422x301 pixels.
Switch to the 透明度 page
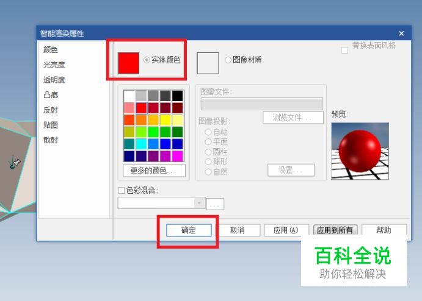click(54, 80)
